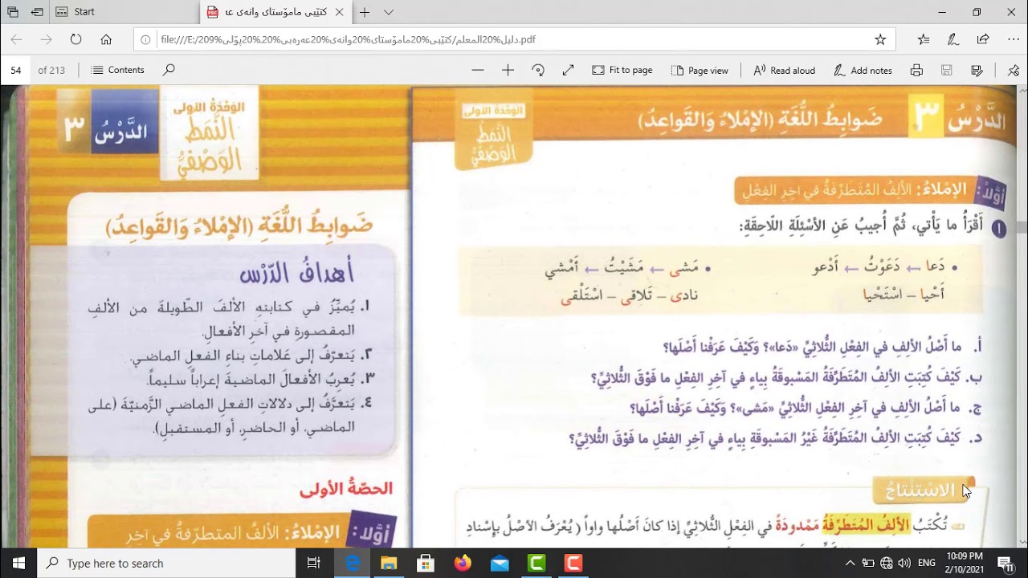Click the Share icon in browser toolbar
Viewport: 1028px width, 578px height.
(x=983, y=39)
